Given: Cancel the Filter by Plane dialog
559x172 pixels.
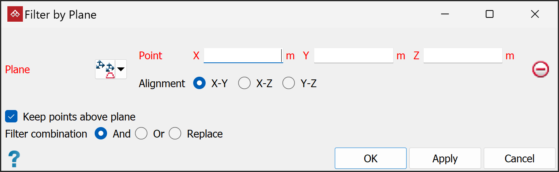Looking at the screenshot, I should pos(519,158).
